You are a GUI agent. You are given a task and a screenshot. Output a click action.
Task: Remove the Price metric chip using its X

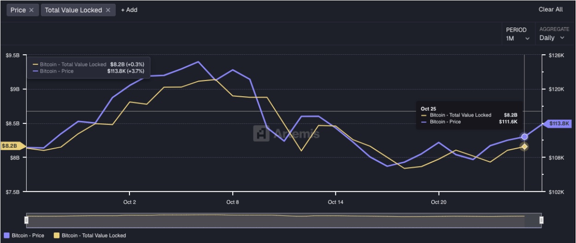(x=31, y=10)
